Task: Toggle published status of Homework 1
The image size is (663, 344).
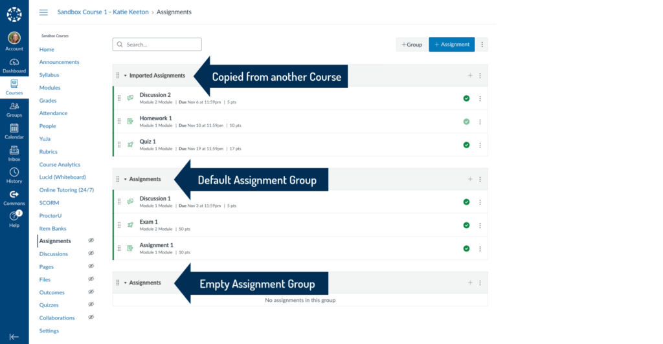Action: [466, 122]
